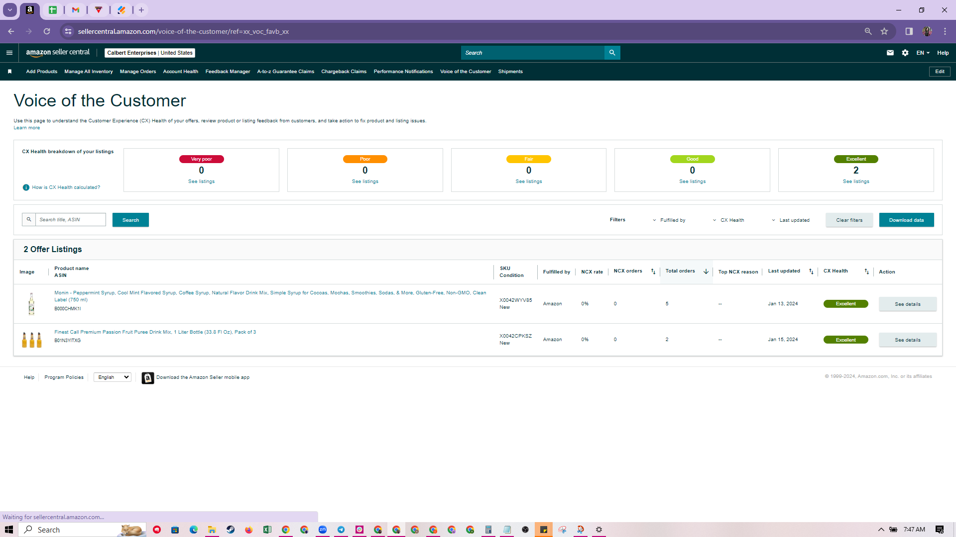Image resolution: width=956 pixels, height=537 pixels.
Task: Open the EN language dropdown in header
Action: [x=923, y=53]
